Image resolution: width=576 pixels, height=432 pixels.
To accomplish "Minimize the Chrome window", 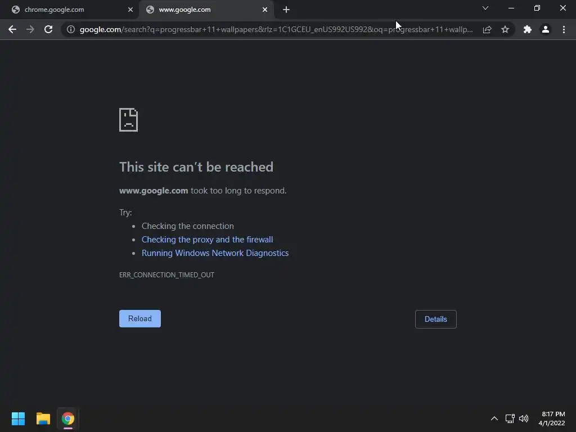I will coord(511,8).
